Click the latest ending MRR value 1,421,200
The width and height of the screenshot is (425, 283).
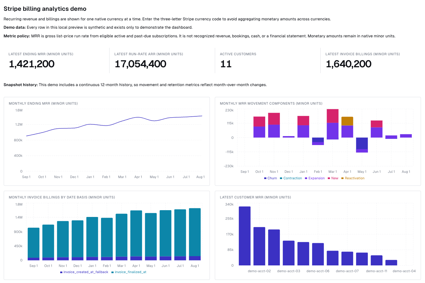pyautogui.click(x=32, y=64)
